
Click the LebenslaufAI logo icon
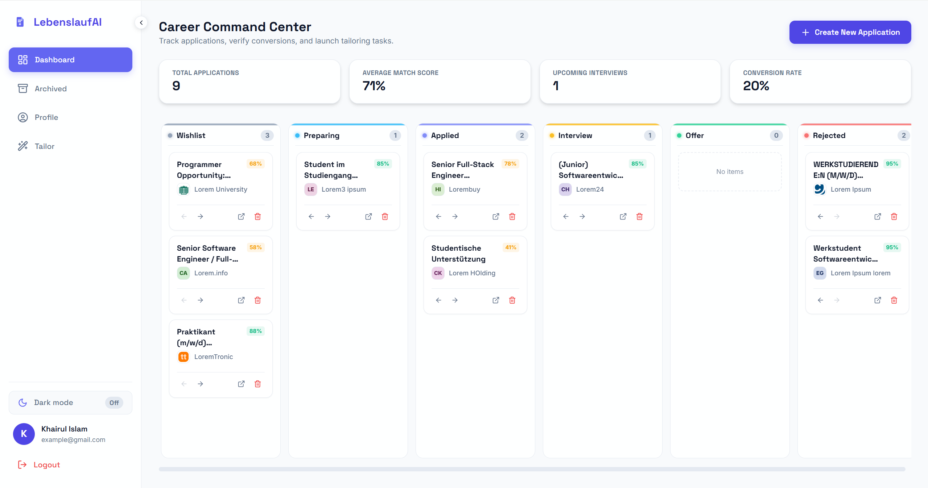click(20, 22)
